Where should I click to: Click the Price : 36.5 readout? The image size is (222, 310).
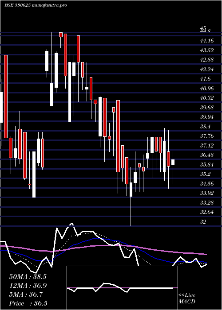pyautogui.click(x=28, y=303)
